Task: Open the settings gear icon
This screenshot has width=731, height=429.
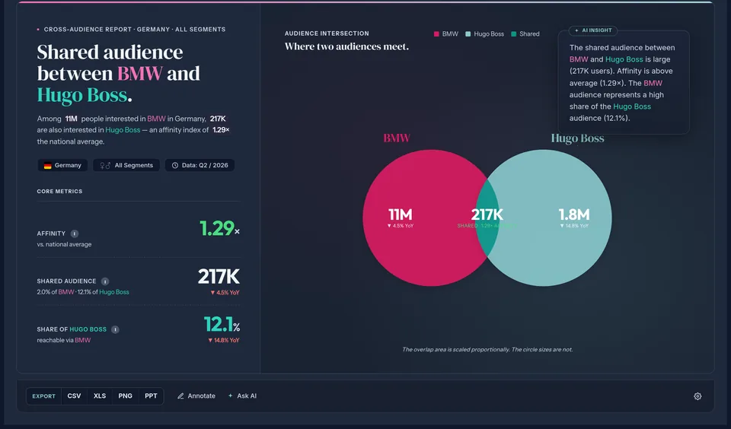Action: click(697, 396)
